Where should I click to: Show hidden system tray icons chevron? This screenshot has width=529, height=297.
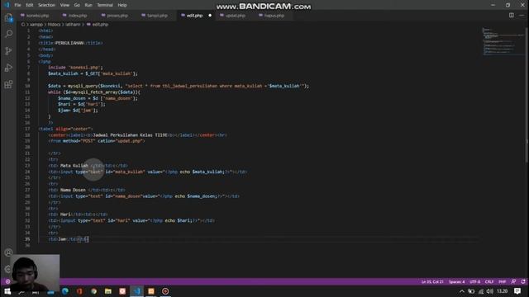coord(462,291)
